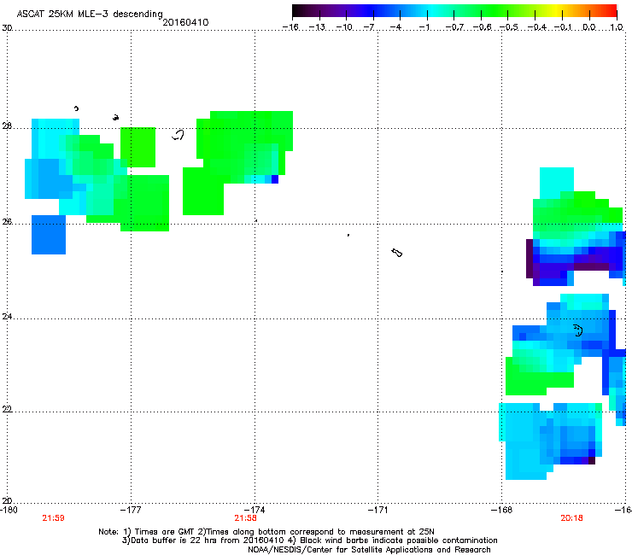The height and width of the screenshot is (555, 632).
Task: Click the color scale value -13
Action: [x=317, y=27]
